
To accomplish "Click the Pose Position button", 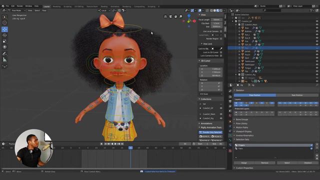I will point(254,95).
